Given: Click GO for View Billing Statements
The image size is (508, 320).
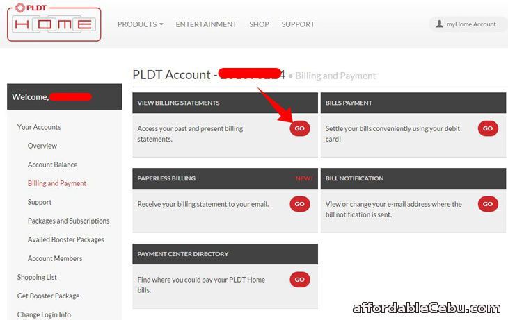Looking at the screenshot, I should pyautogui.click(x=300, y=128).
